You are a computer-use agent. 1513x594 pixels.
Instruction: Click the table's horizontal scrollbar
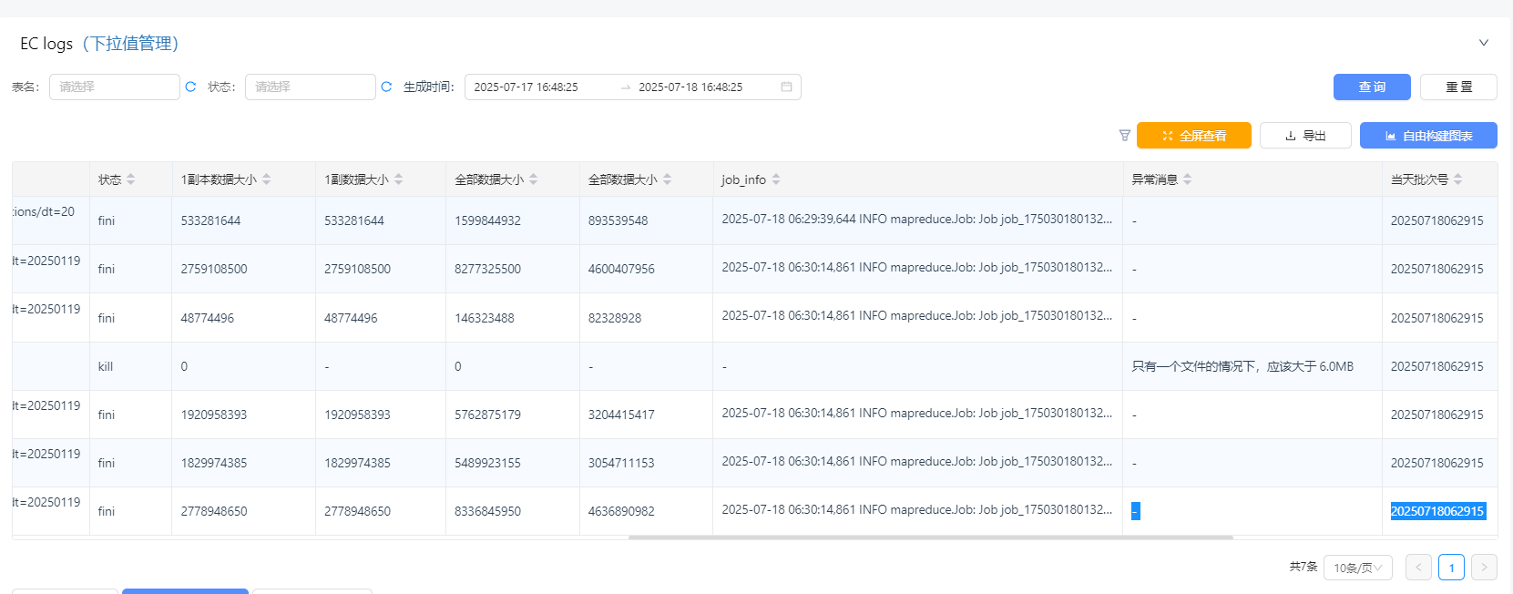tap(930, 538)
